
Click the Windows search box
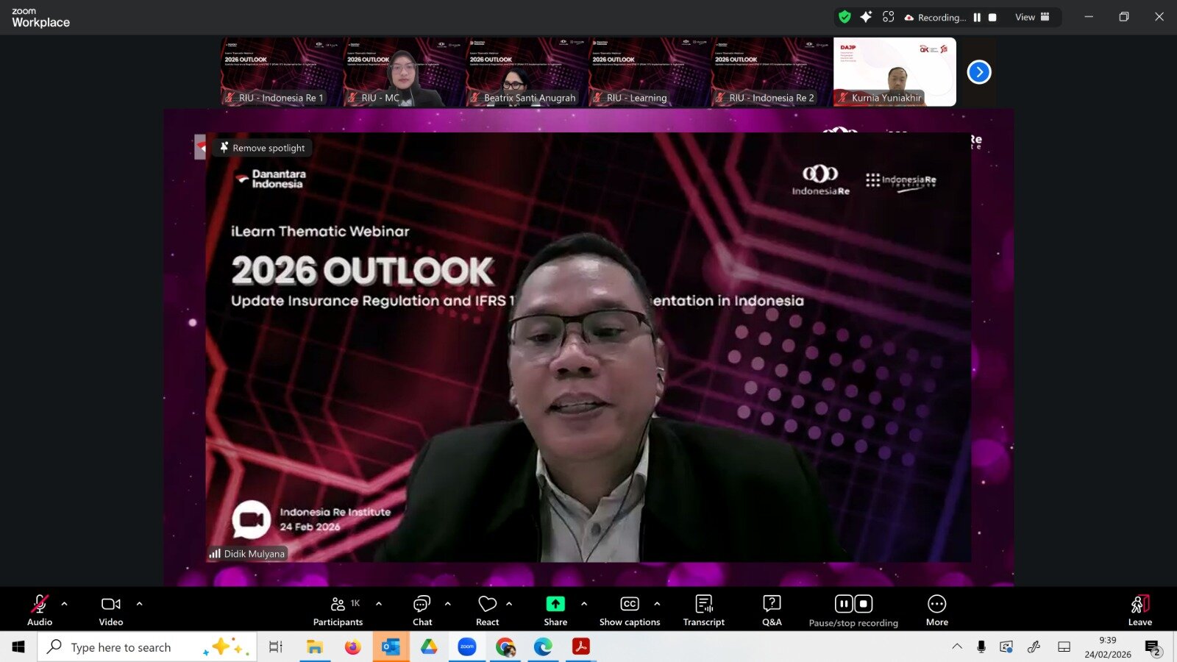(121, 647)
